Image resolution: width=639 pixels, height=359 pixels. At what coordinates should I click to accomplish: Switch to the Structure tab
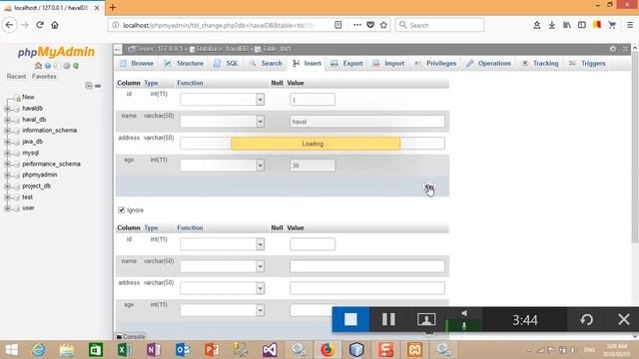(x=184, y=63)
